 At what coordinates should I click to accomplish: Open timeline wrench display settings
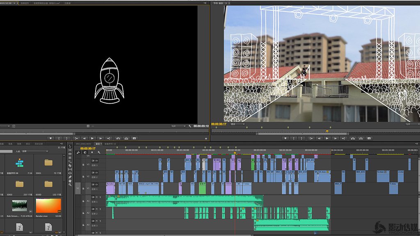[99, 152]
